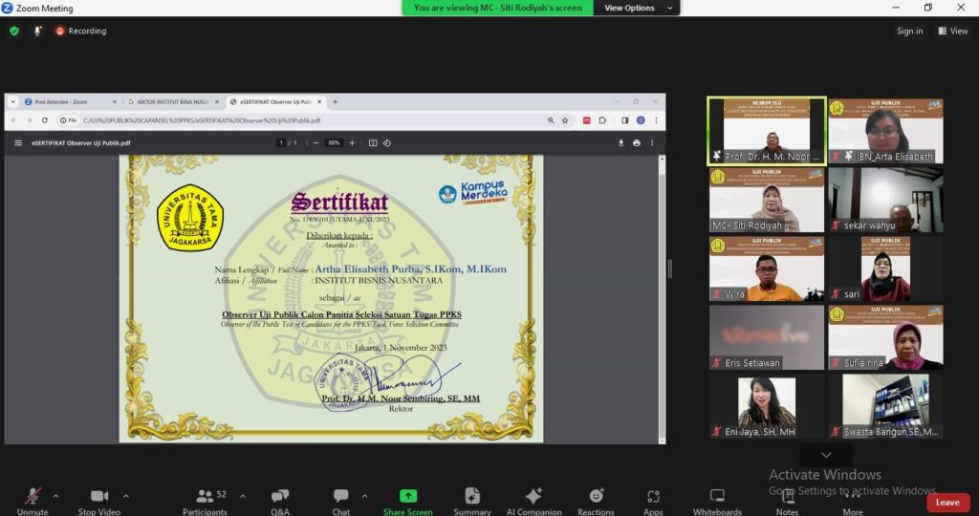Open a new browser tab

pos(335,101)
